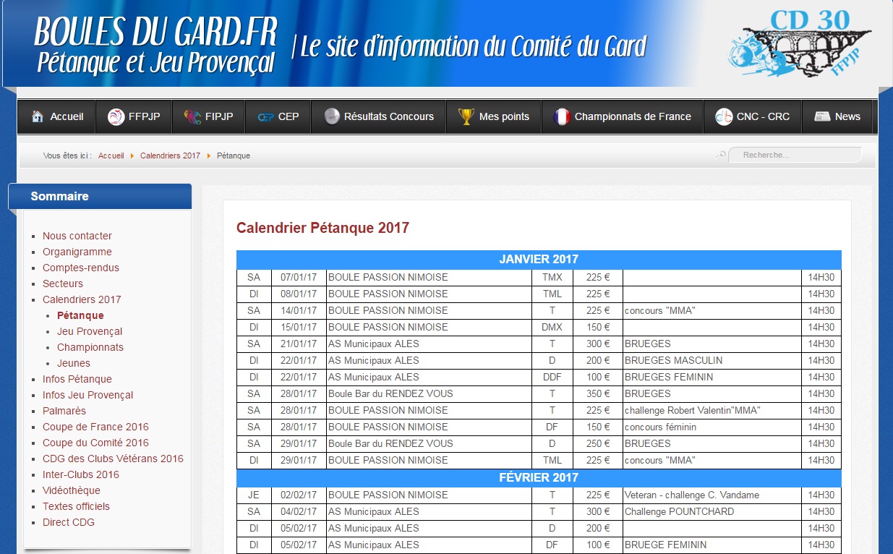Open the Vidéothèque sidebar link
The height and width of the screenshot is (554, 893).
72,490
